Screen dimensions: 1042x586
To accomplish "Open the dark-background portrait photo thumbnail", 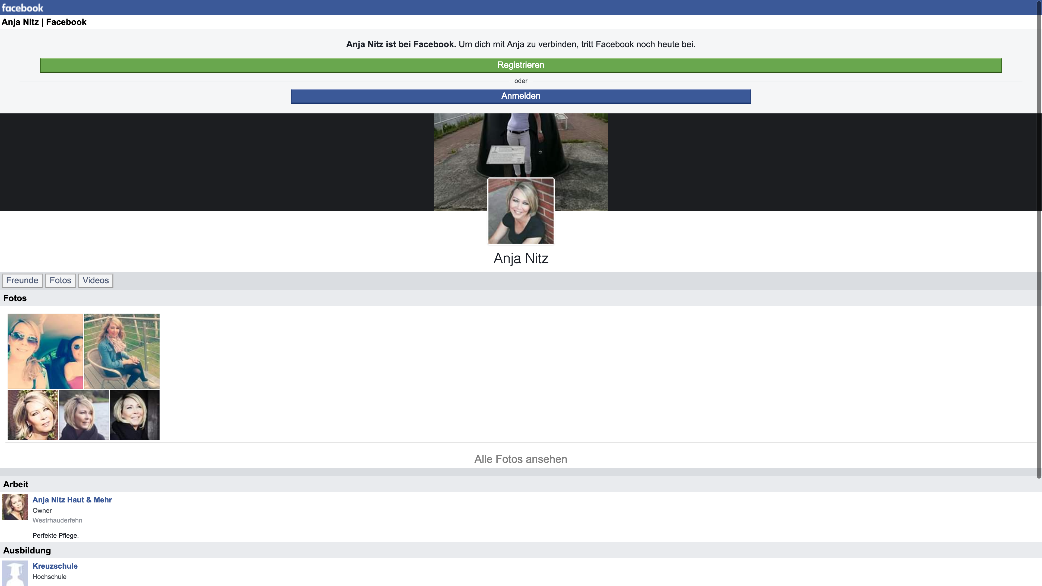I will coord(134,415).
